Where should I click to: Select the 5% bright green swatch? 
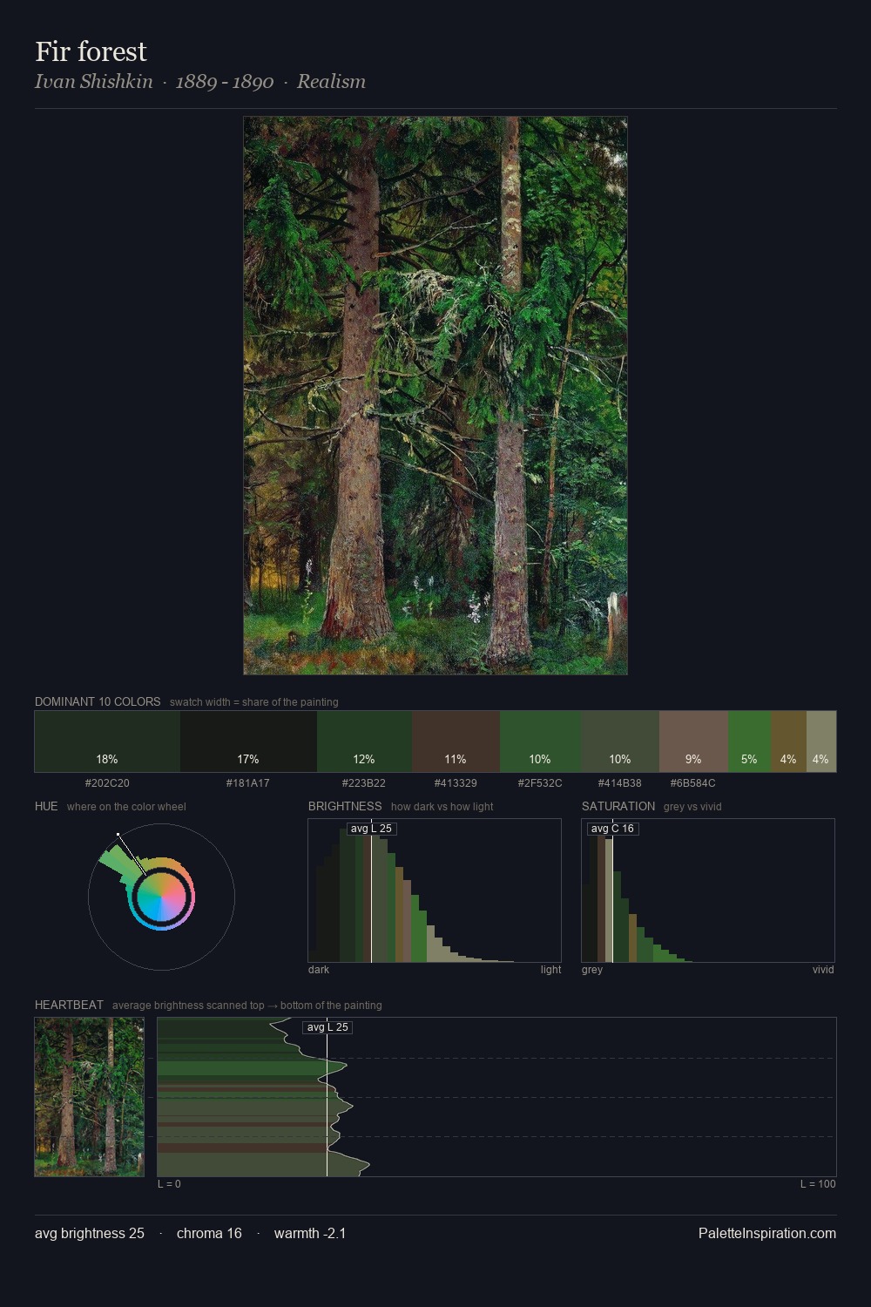pyautogui.click(x=749, y=742)
